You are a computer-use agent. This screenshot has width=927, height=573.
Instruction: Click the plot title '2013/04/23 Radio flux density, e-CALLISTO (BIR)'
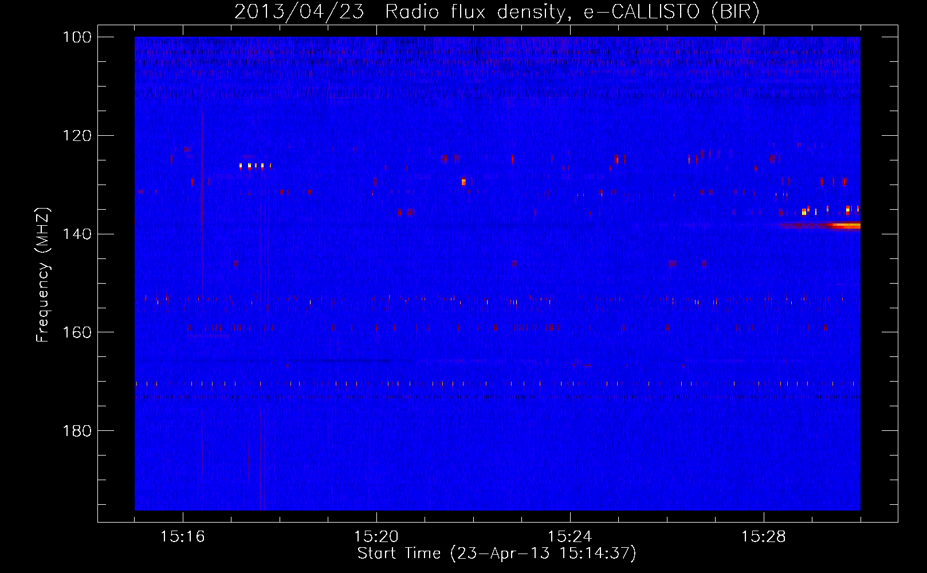pos(497,12)
